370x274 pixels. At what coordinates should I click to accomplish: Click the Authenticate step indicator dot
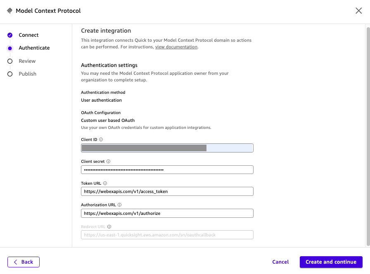click(10, 48)
